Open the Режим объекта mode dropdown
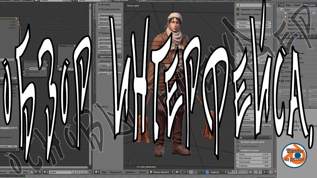This screenshot has width=317, height=178. [x=161, y=172]
